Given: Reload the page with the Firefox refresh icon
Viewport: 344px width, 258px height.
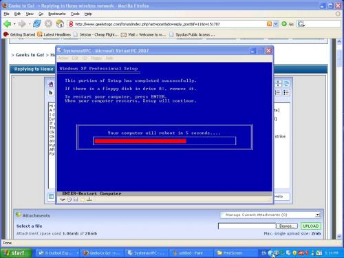Looking at the screenshot, I should click(x=36, y=23).
